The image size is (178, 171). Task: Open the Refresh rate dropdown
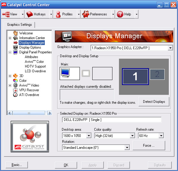161,136
